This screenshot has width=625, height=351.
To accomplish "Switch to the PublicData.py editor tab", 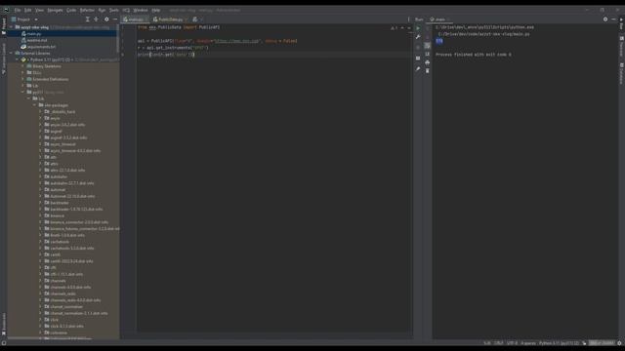I will click(170, 19).
